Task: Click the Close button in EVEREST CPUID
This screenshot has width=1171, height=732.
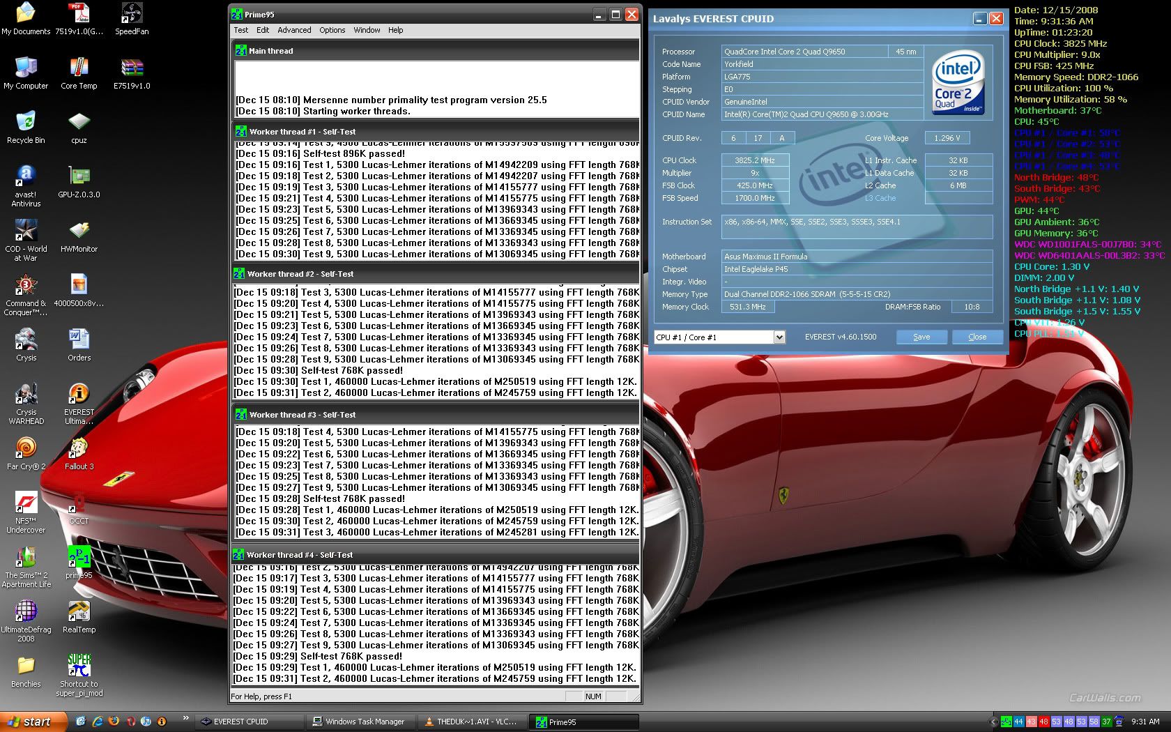Action: [x=977, y=337]
